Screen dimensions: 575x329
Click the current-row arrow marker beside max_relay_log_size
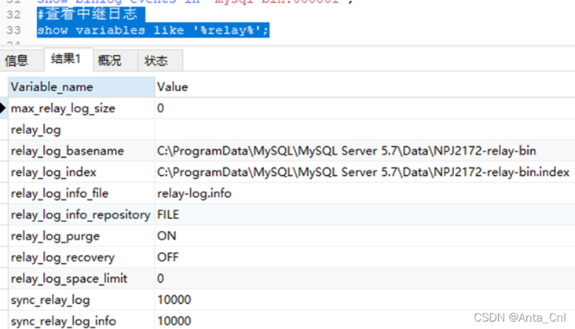click(3, 108)
